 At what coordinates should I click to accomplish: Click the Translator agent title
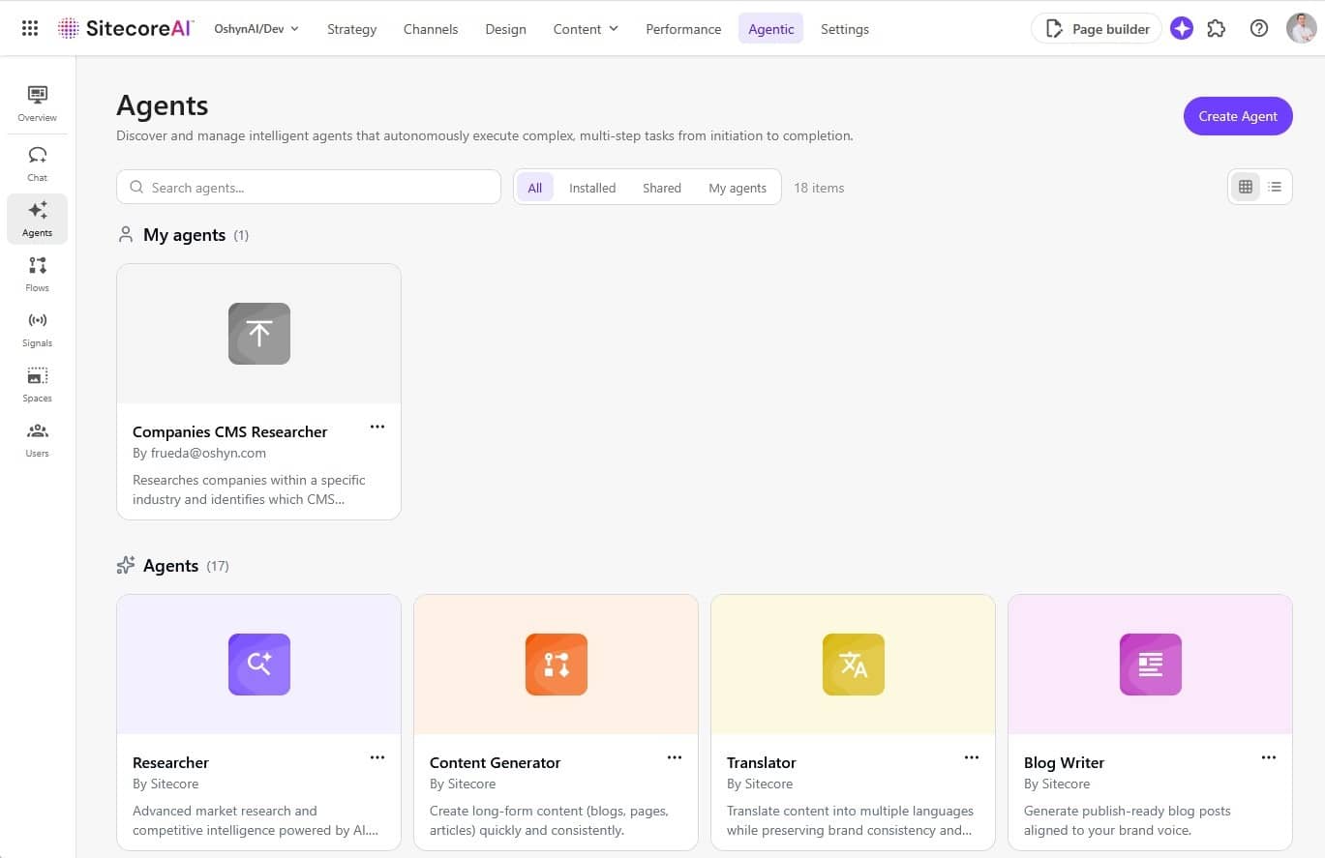coord(762,762)
